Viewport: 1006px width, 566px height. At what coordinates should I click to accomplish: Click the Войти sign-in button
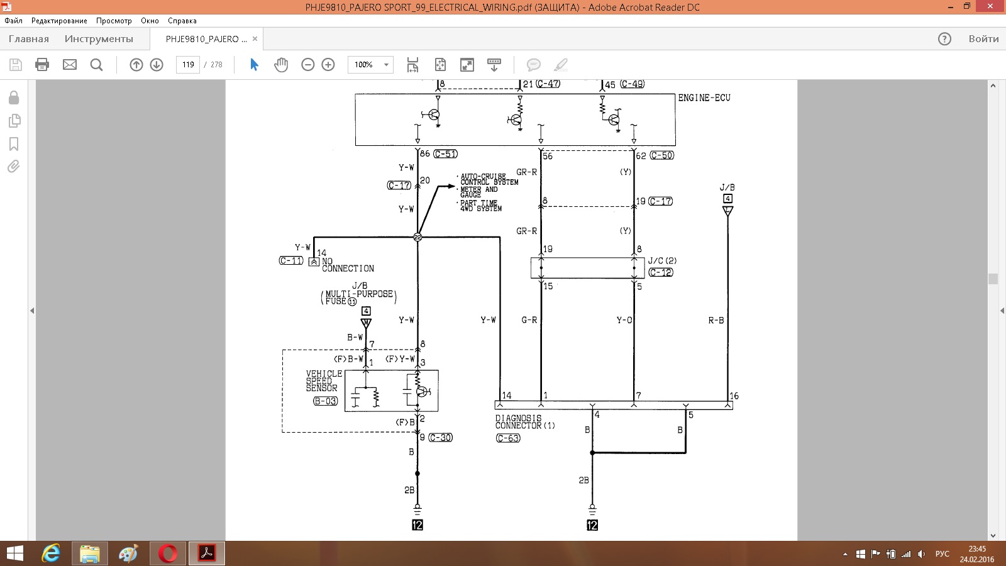click(983, 39)
